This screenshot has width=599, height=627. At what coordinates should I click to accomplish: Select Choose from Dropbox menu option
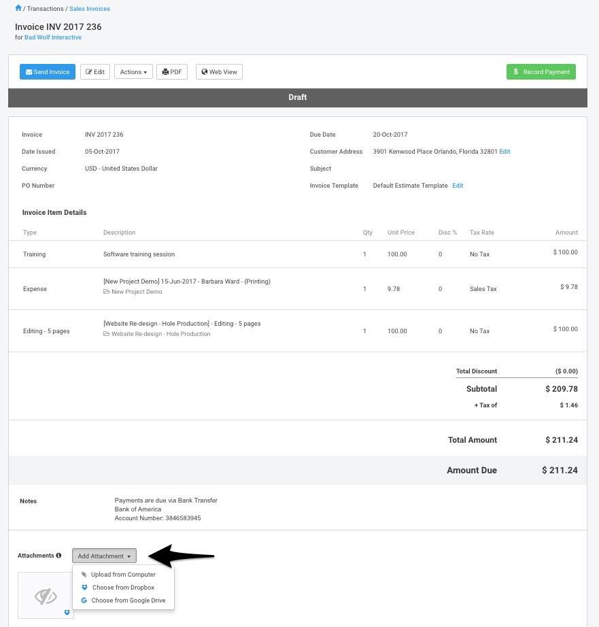pos(123,587)
